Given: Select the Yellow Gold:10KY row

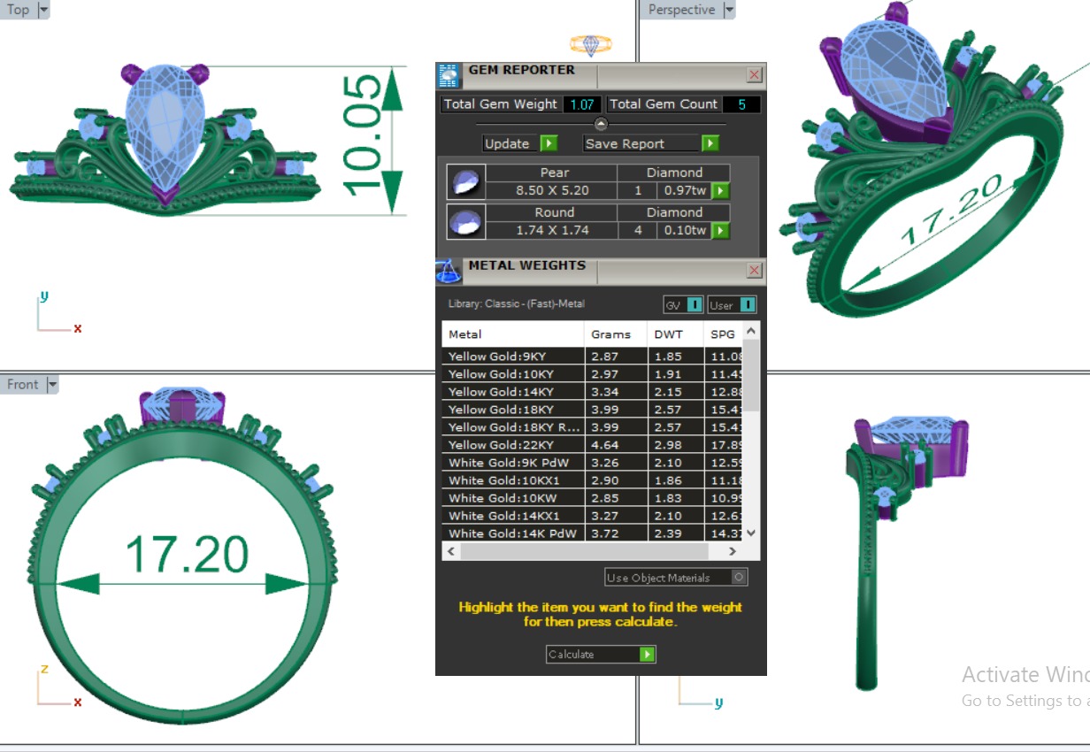Looking at the screenshot, I should tap(593, 374).
